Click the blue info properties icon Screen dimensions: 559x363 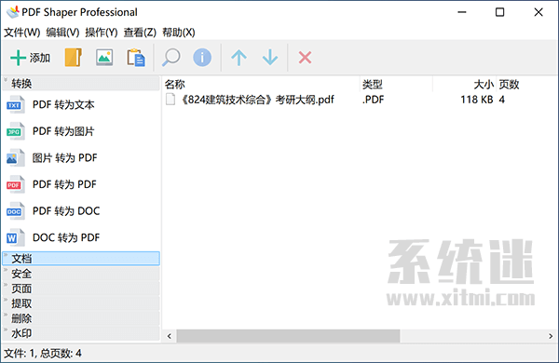coord(202,58)
